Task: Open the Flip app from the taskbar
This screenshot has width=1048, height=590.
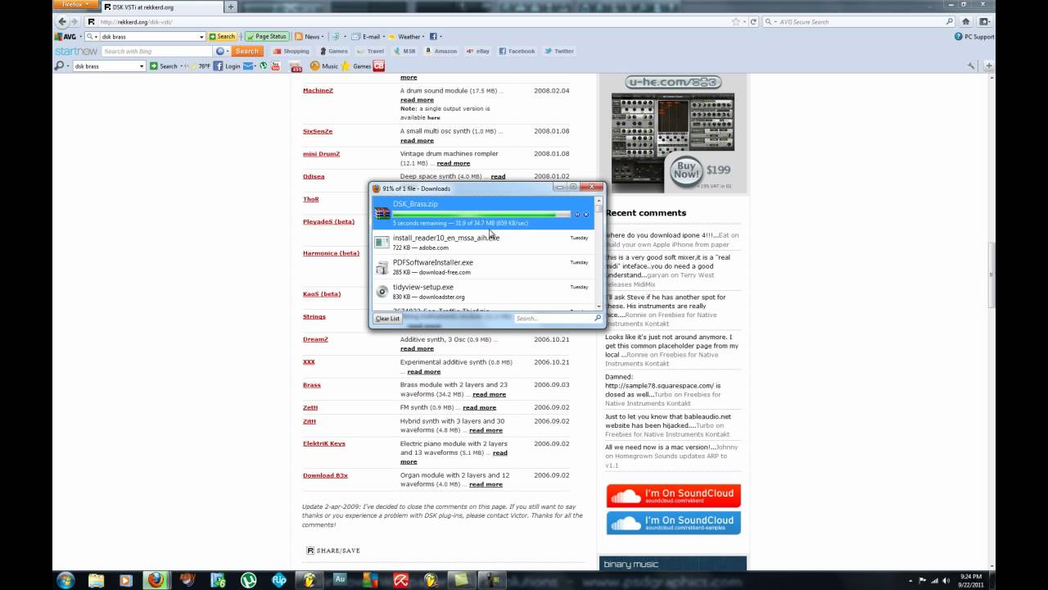Action: click(x=279, y=580)
